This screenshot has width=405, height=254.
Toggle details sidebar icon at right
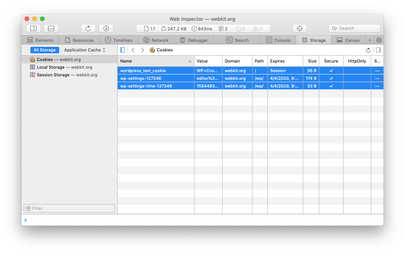coord(378,50)
